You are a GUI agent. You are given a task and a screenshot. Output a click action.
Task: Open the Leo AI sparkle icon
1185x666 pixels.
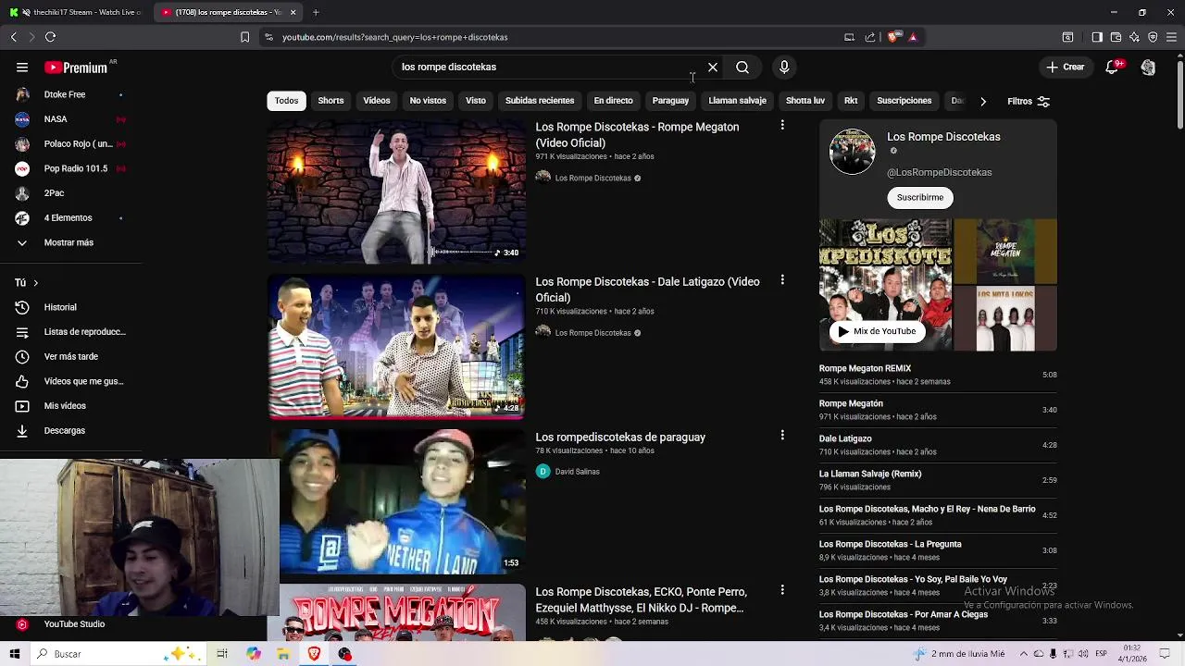1134,37
